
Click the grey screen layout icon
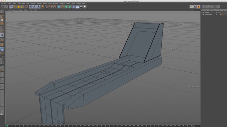point(195,7)
